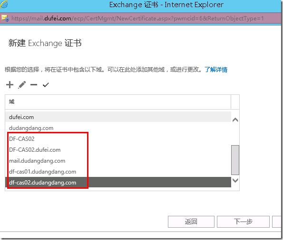
Task: Click the plus icon to add a domain
Action: 10,84
